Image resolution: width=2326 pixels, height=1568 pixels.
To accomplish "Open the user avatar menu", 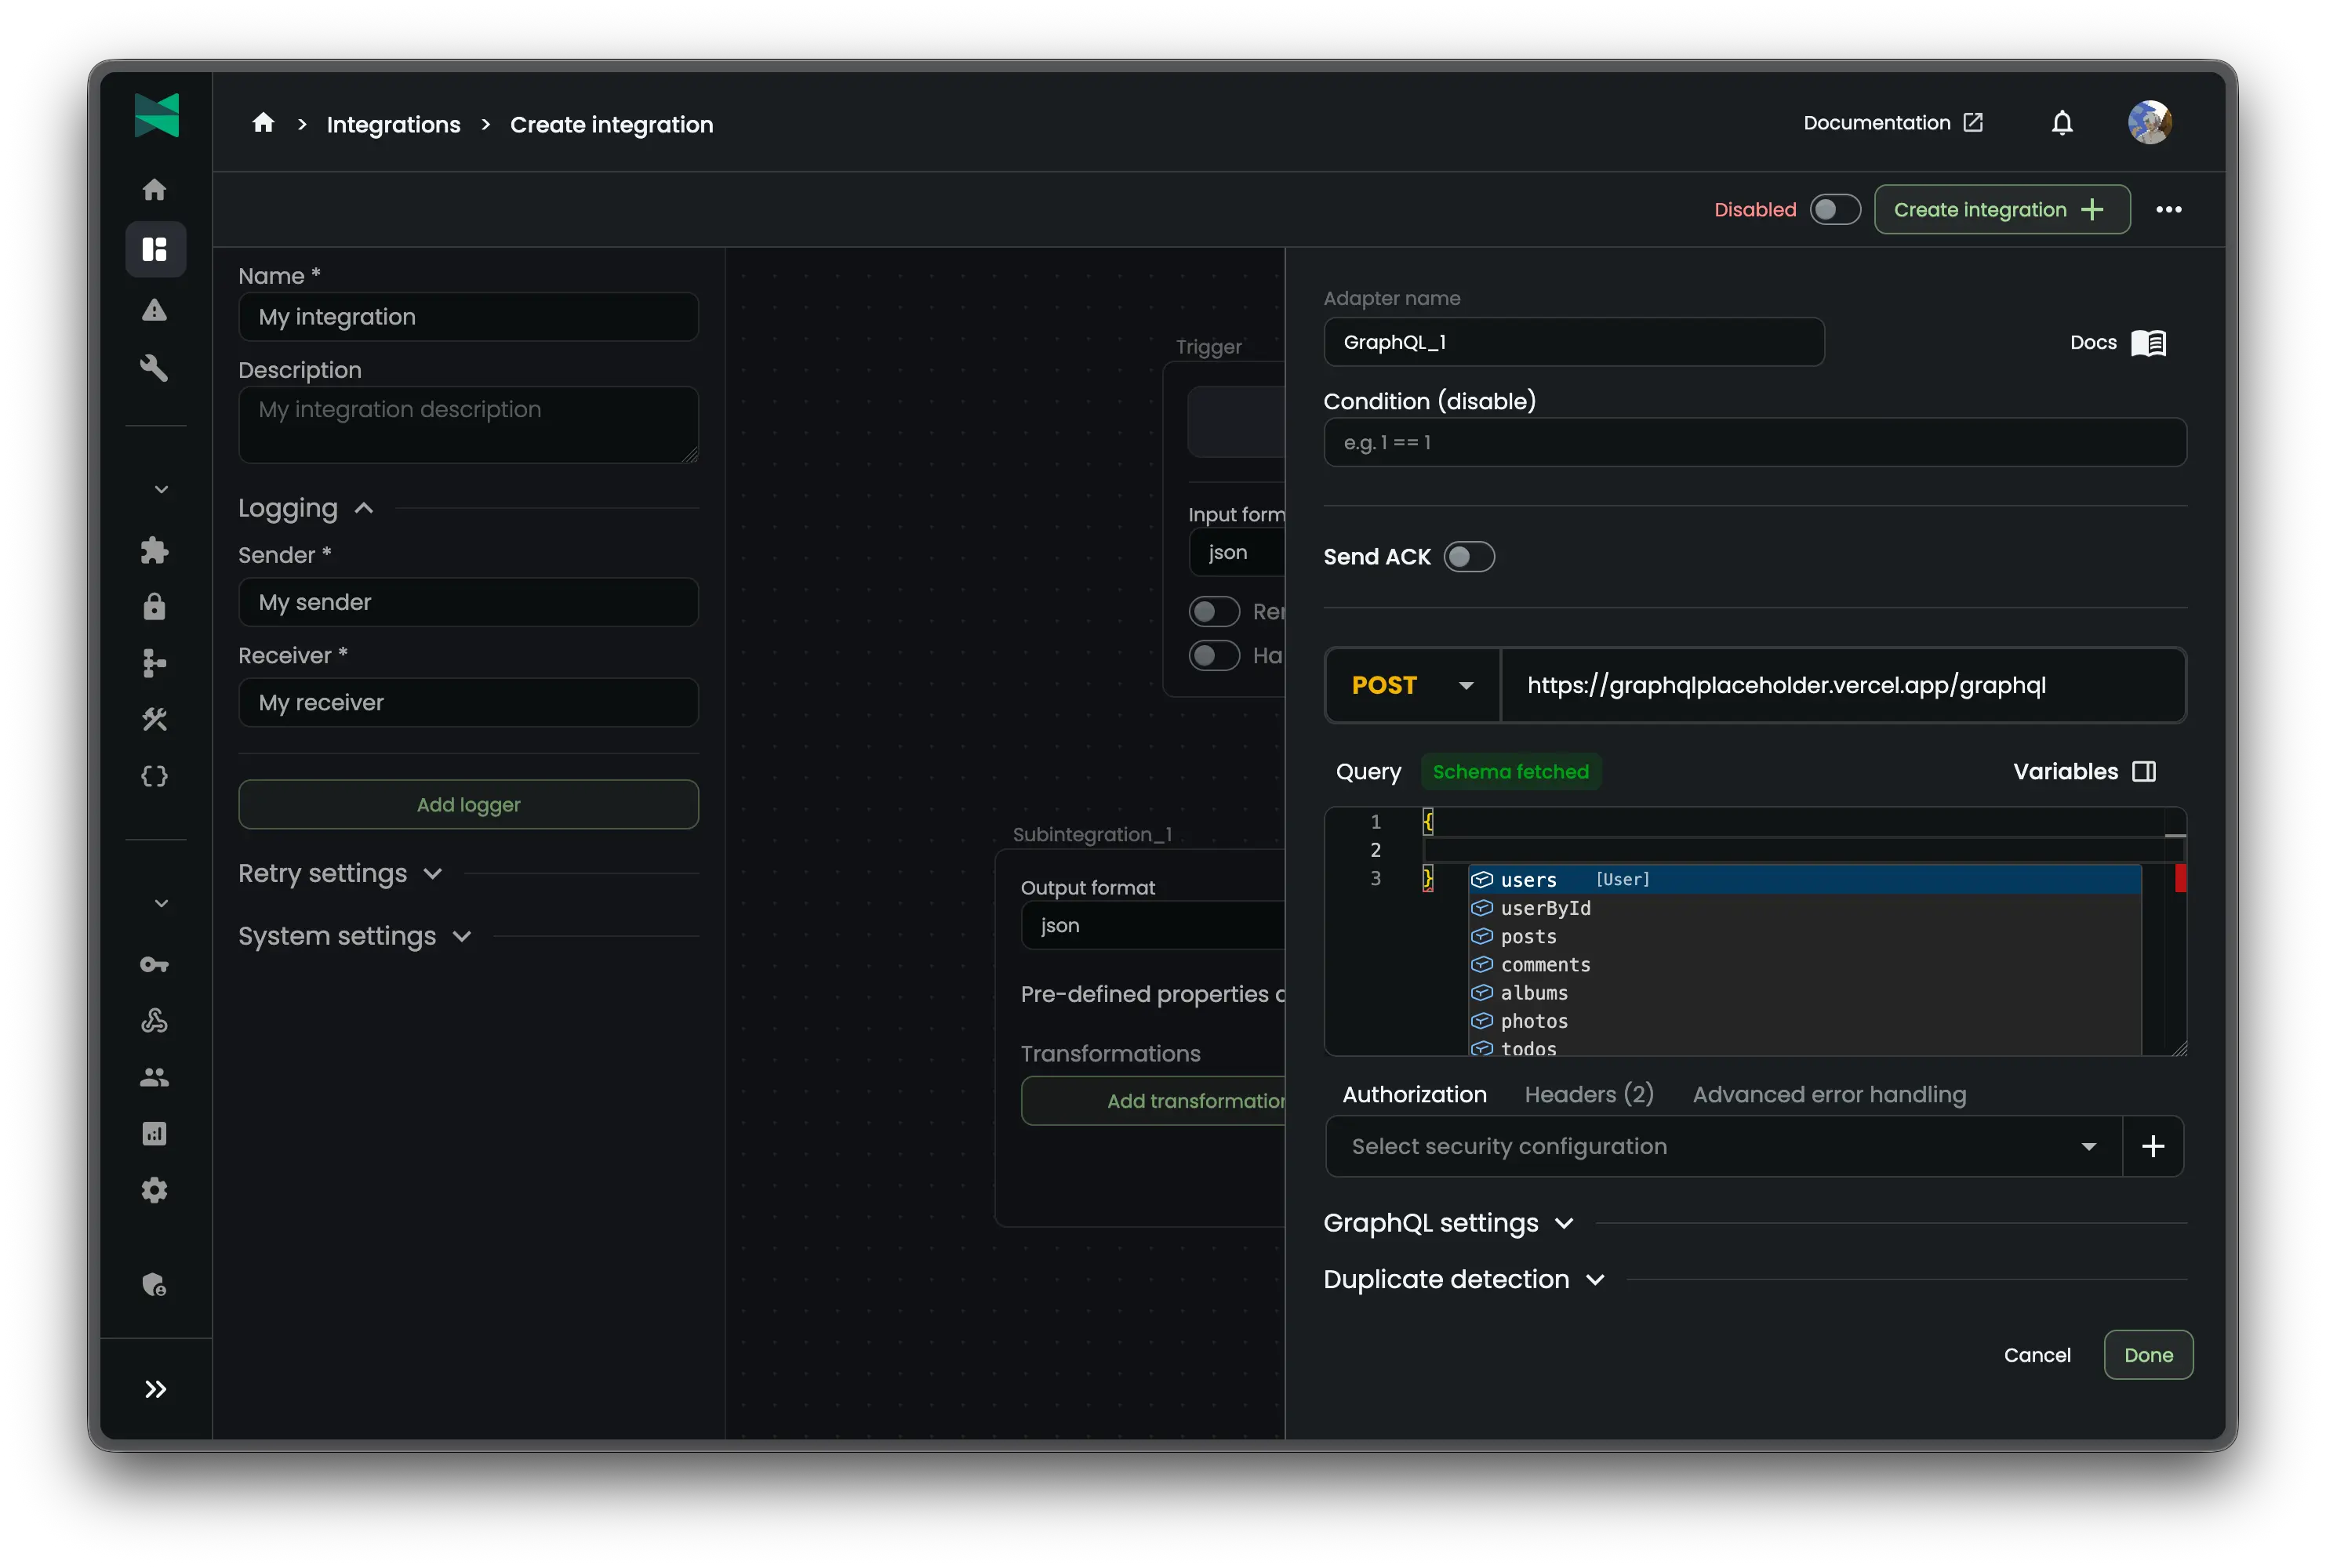I will pyautogui.click(x=2149, y=123).
